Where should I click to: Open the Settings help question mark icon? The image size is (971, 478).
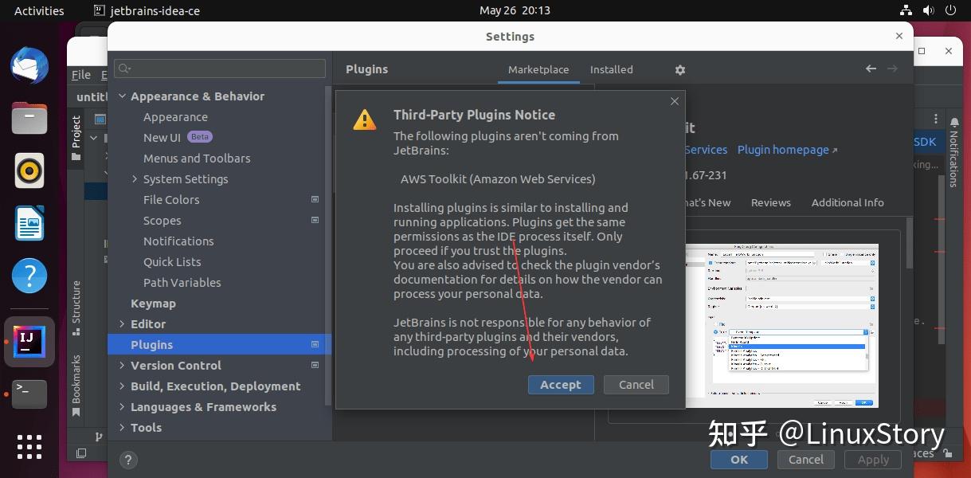(128, 460)
